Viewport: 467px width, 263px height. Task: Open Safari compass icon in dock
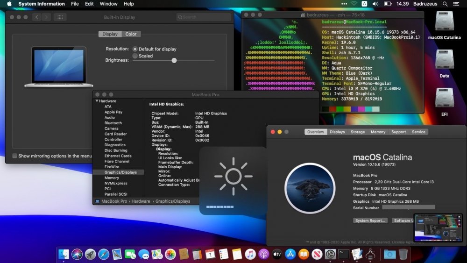[104, 254]
